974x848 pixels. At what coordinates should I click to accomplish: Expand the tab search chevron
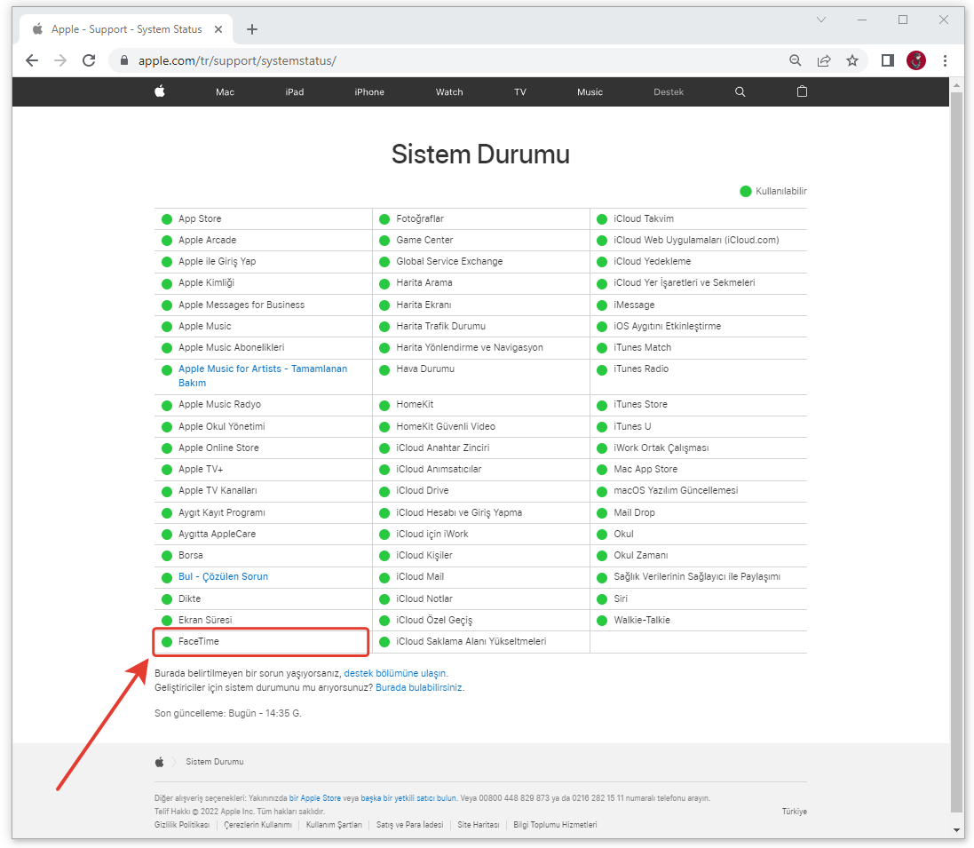(821, 20)
